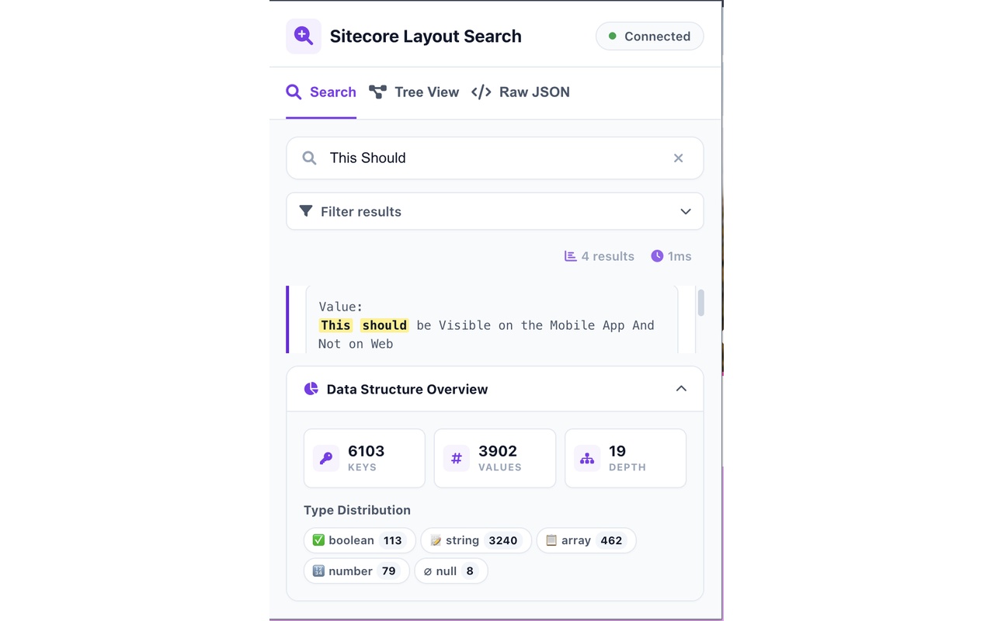Screen dimensions: 994x621
Task: Click the '1ms' search time text
Action: (679, 256)
